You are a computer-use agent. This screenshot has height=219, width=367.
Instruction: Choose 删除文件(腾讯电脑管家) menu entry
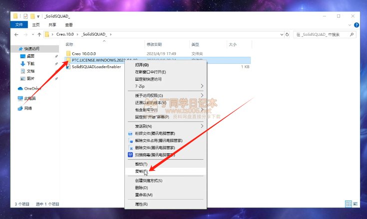[x=166, y=148]
